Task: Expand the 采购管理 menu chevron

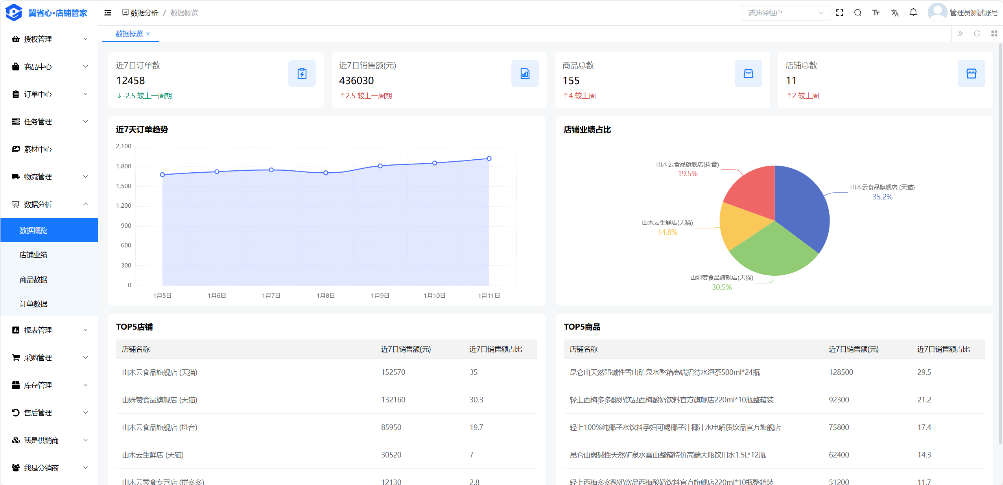Action: (x=86, y=358)
